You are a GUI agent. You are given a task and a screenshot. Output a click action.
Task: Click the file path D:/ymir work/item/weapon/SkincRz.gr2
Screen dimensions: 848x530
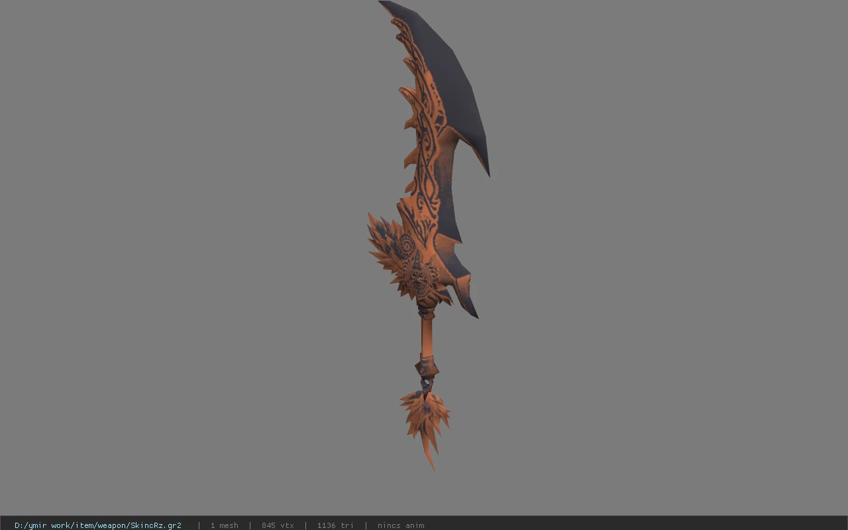coord(98,525)
